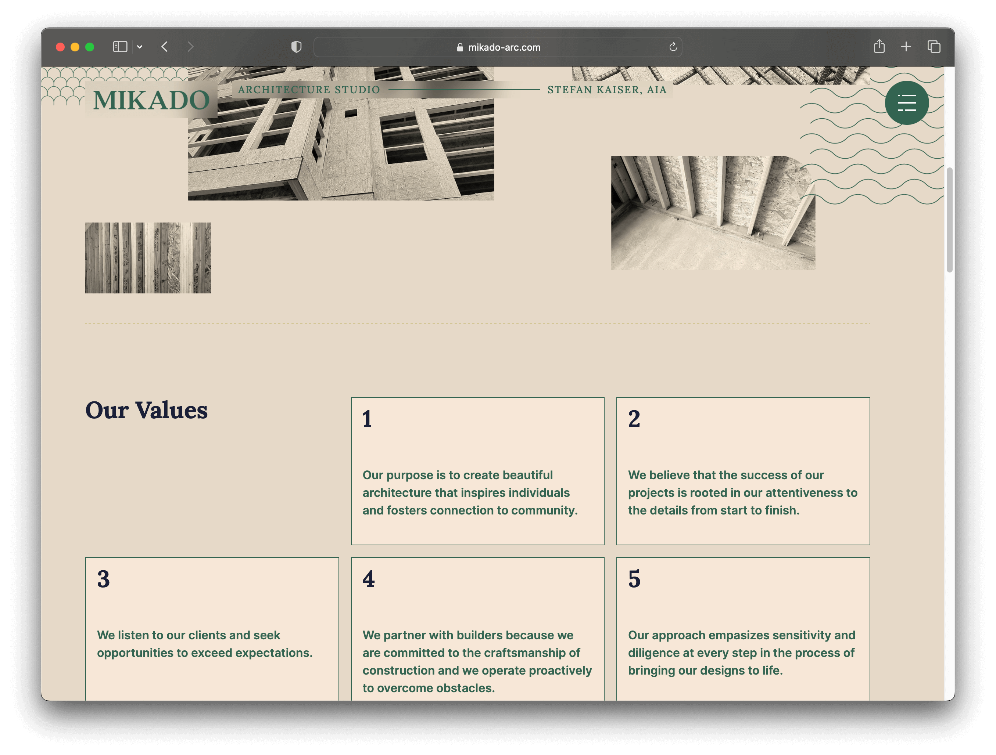
Task: Select value card 5 about sensitivity and diligence
Action: pos(743,629)
